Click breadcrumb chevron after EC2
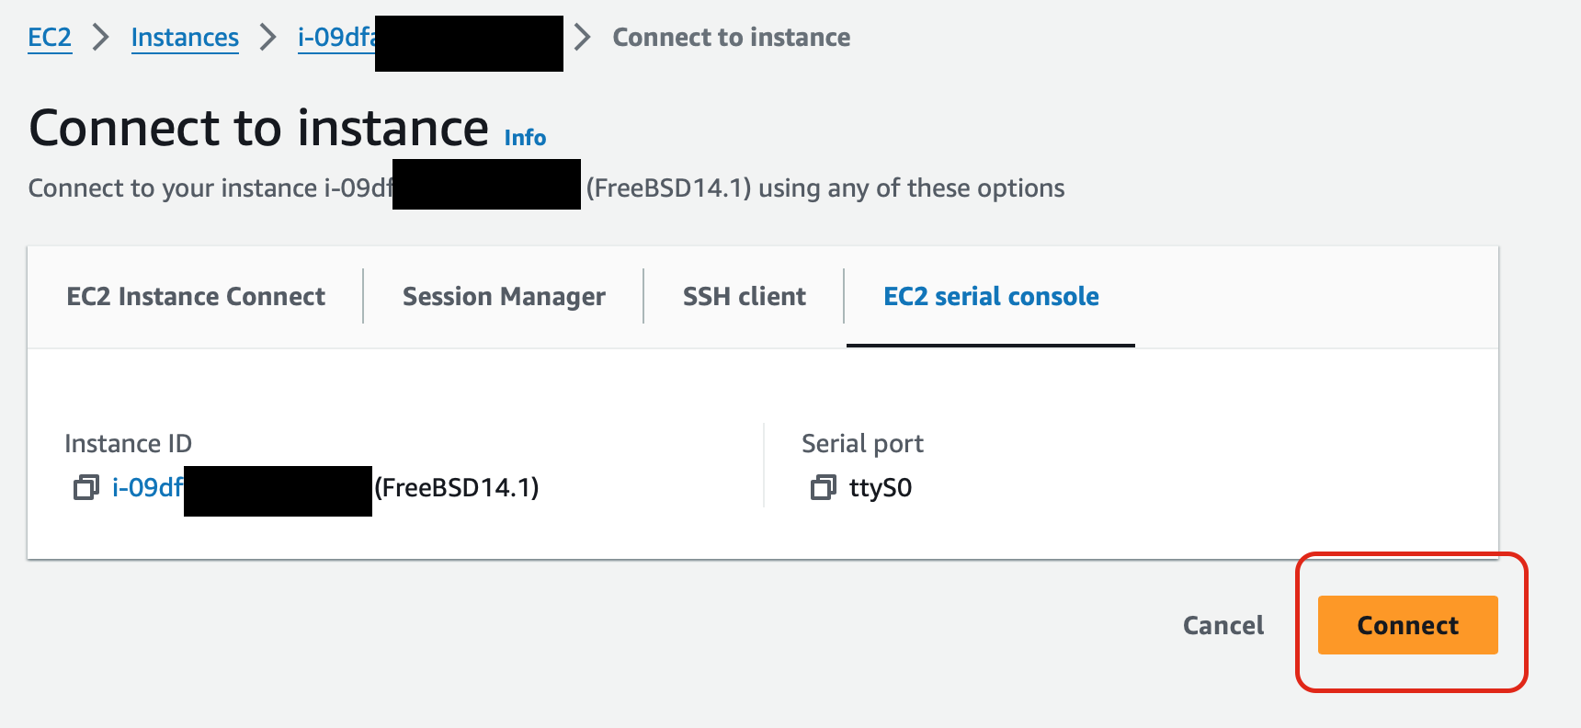Image resolution: width=1581 pixels, height=728 pixels. (101, 38)
